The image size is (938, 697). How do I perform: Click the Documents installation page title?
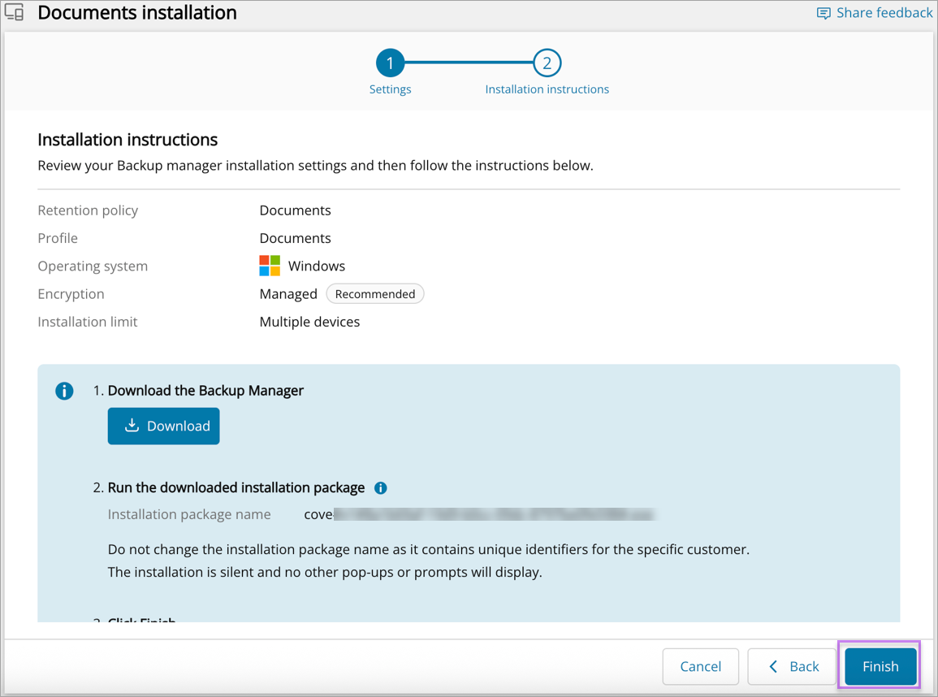137,13
